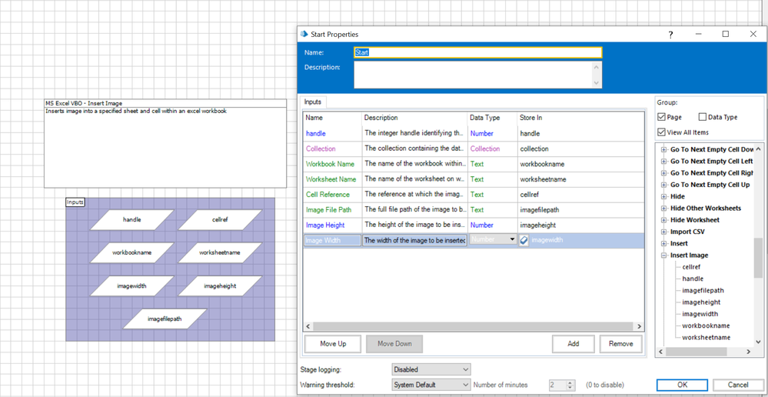Click the help question mark button

tap(670, 35)
